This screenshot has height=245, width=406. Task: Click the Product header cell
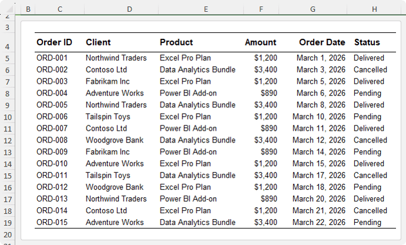pyautogui.click(x=177, y=42)
